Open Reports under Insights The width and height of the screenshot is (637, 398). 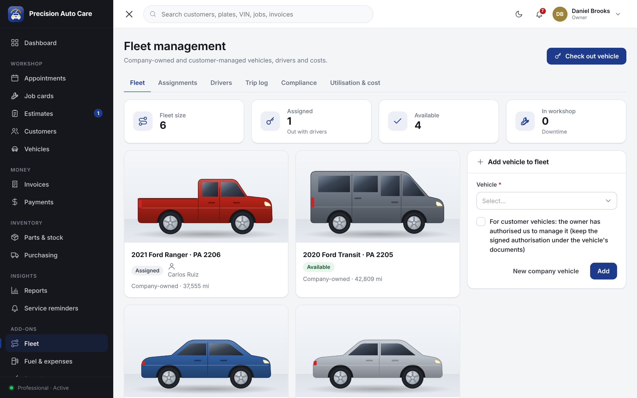[x=57, y=290]
